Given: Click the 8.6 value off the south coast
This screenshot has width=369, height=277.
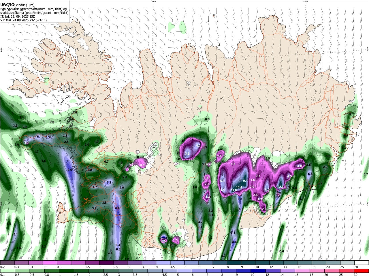Looking at the screenshot, I should (234, 242).
